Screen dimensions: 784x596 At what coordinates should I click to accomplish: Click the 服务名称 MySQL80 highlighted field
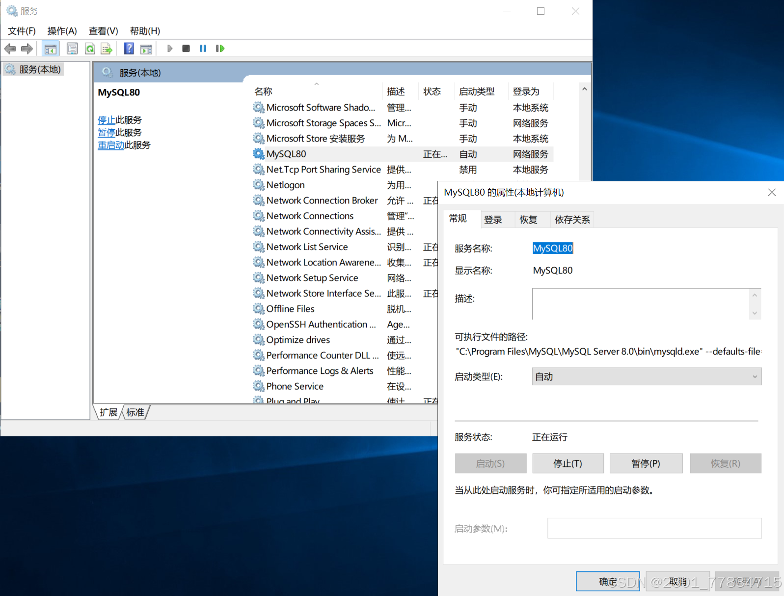point(553,248)
